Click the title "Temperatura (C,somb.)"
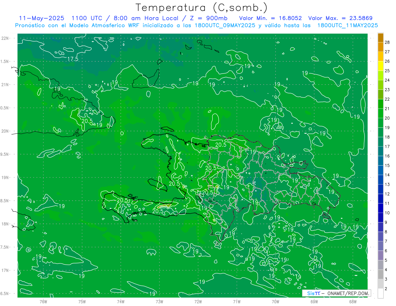 [201, 8]
